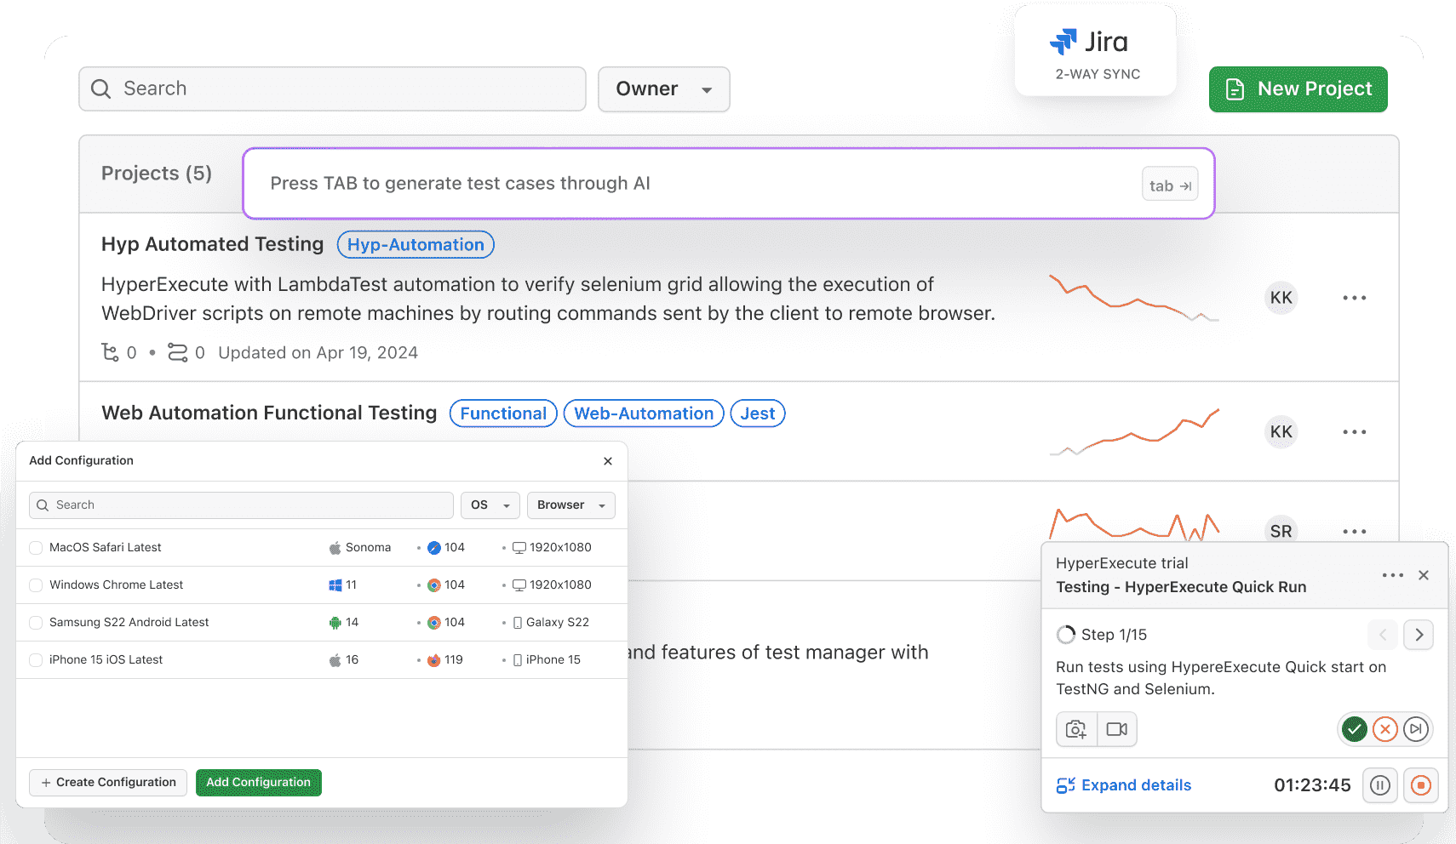
Task: Open Hyp Automated Testing project
Action: click(212, 244)
